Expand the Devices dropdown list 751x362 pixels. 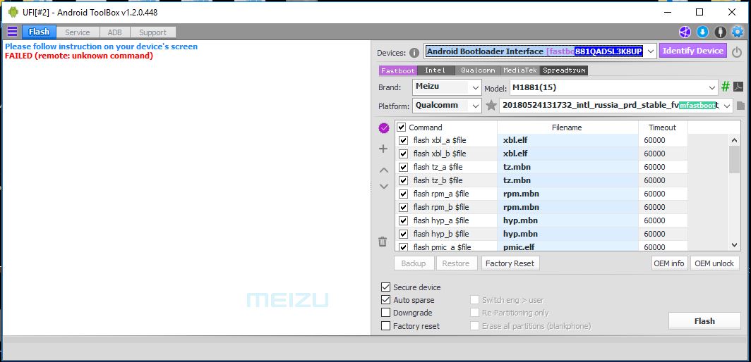(650, 51)
